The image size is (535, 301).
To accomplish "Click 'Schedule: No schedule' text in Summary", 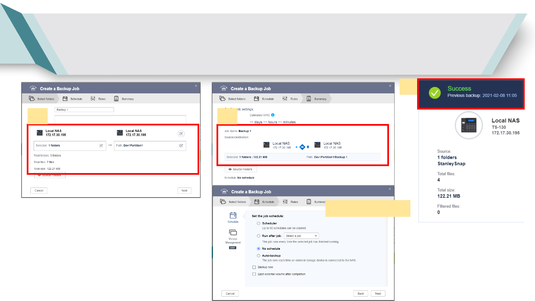I will (239, 178).
